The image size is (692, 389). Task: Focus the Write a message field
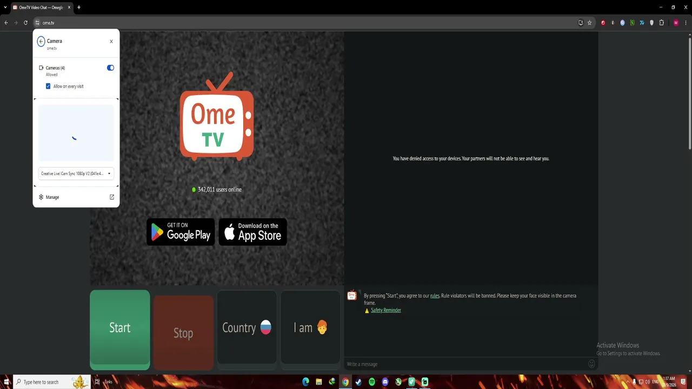click(x=466, y=364)
